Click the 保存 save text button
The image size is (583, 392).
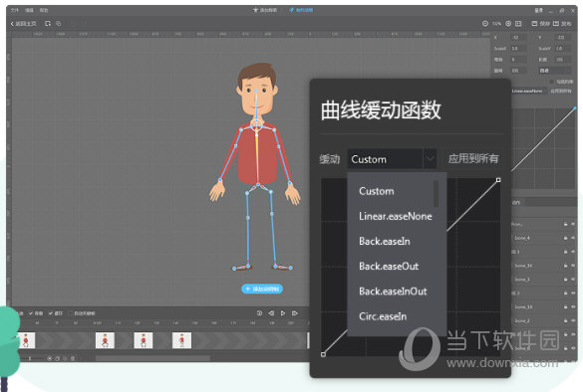tap(544, 24)
